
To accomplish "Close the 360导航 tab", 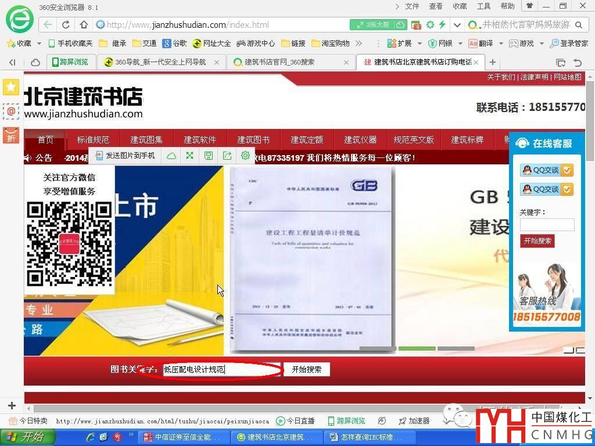I will tap(216, 62).
